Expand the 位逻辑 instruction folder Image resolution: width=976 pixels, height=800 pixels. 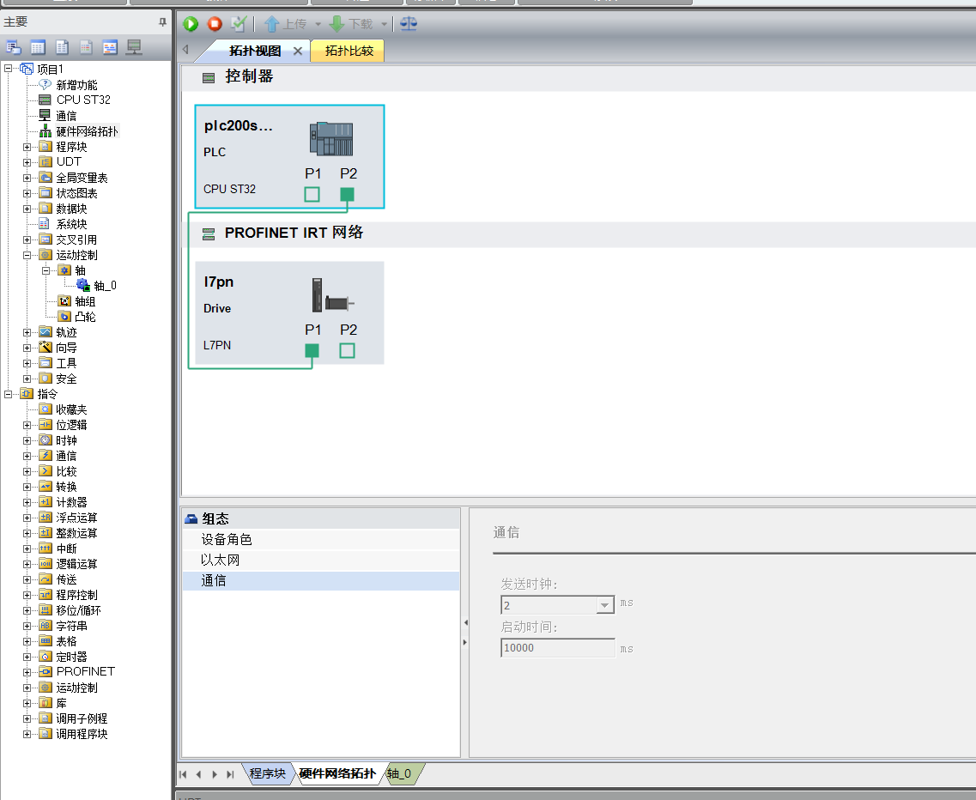point(27,425)
